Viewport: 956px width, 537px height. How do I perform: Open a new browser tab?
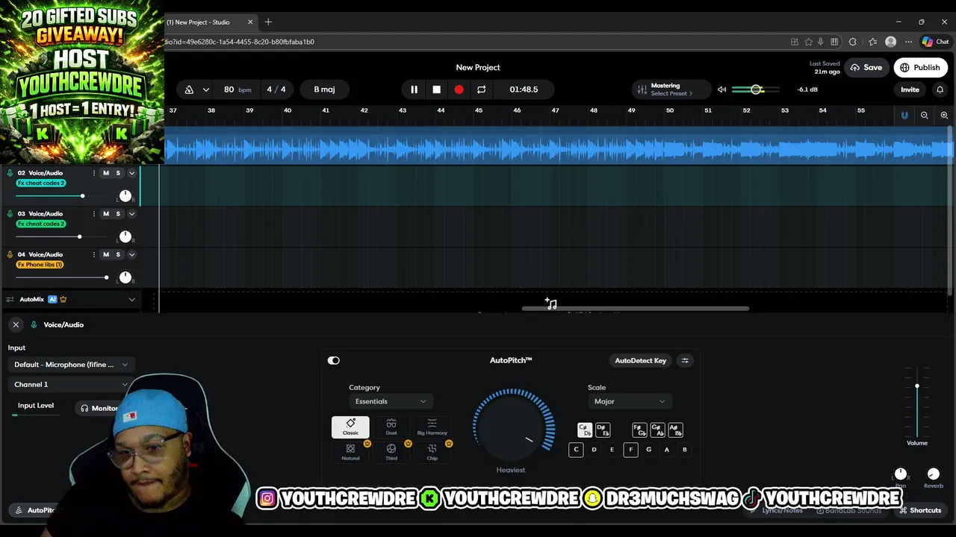268,22
